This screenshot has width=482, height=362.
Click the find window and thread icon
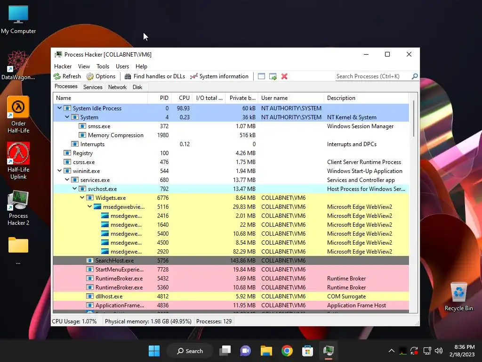[273, 76]
